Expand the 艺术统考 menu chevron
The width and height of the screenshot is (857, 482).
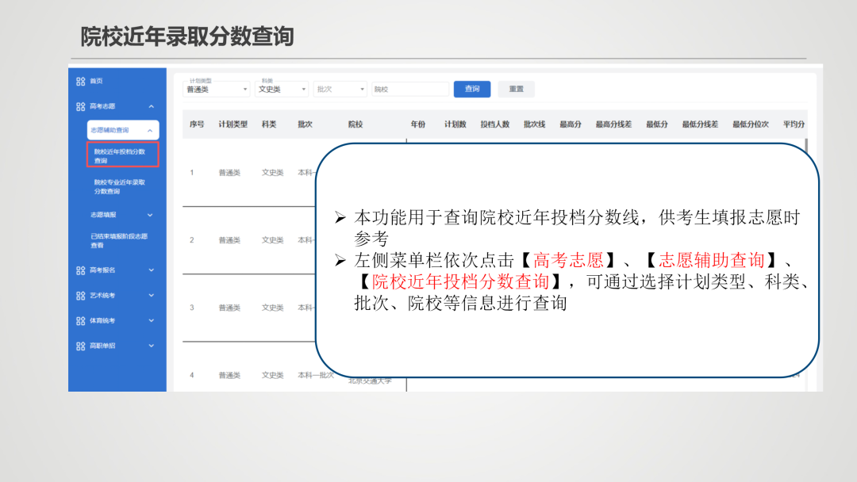tap(152, 296)
